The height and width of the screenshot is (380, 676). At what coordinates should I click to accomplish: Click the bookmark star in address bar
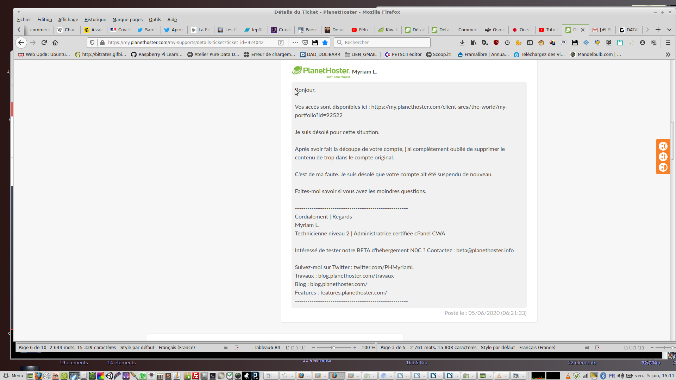point(325,43)
